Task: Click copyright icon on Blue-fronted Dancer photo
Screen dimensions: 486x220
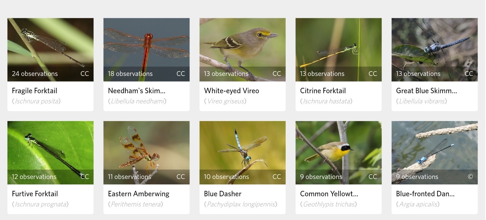Action: 470,177
